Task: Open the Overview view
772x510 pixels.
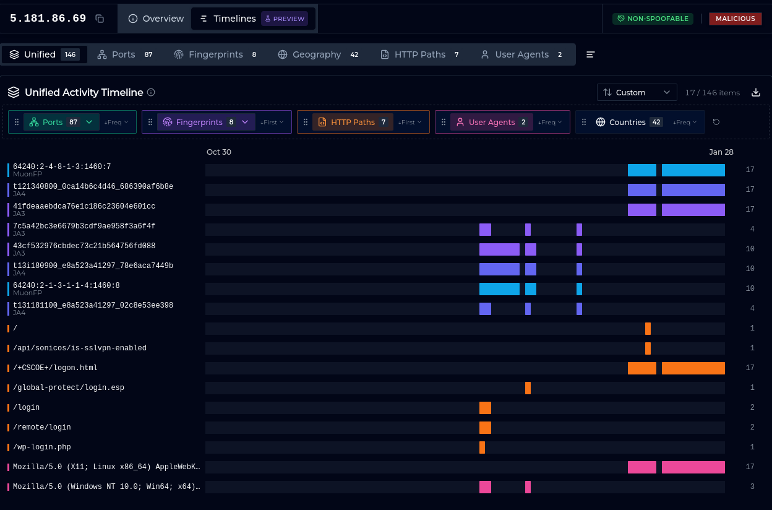Action: (x=155, y=18)
